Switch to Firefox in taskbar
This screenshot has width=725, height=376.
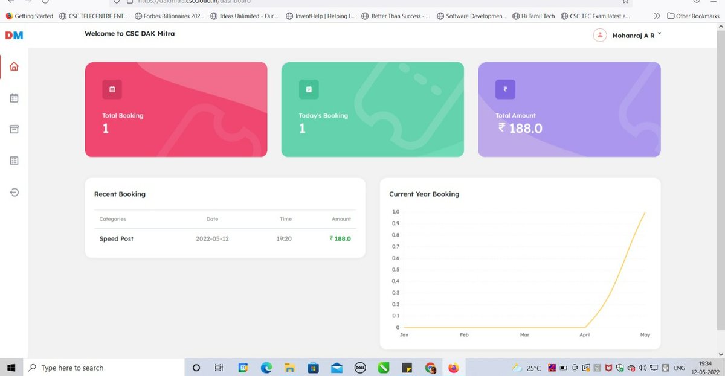click(x=454, y=368)
